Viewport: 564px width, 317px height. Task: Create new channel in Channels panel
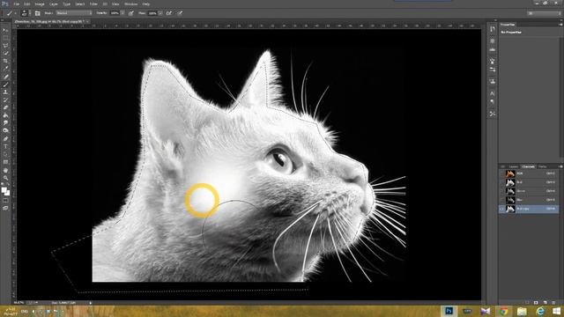[545, 303]
